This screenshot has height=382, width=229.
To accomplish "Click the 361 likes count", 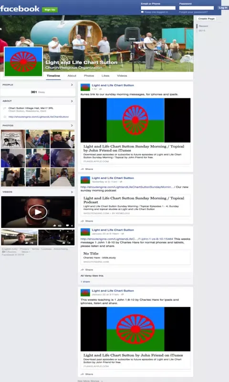I will [38, 92].
